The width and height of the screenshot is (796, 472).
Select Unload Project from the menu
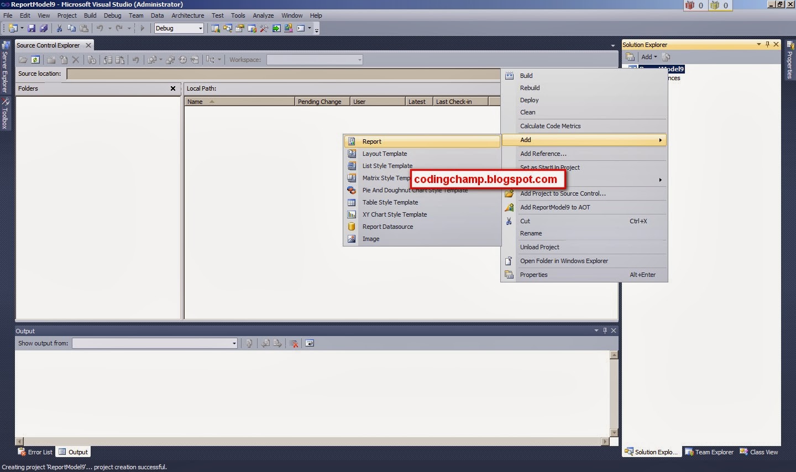584,247
